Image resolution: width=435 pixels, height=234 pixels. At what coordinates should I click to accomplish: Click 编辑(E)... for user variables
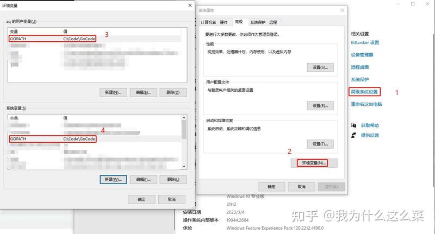[x=144, y=92]
